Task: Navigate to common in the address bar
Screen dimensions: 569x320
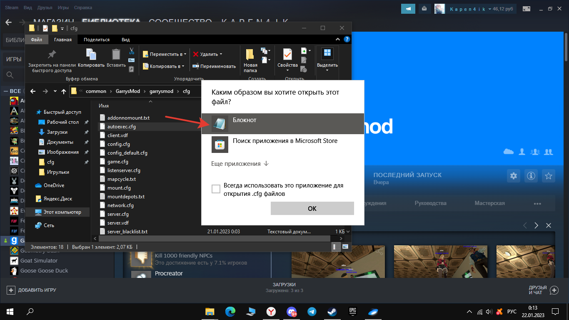Action: coord(96,91)
